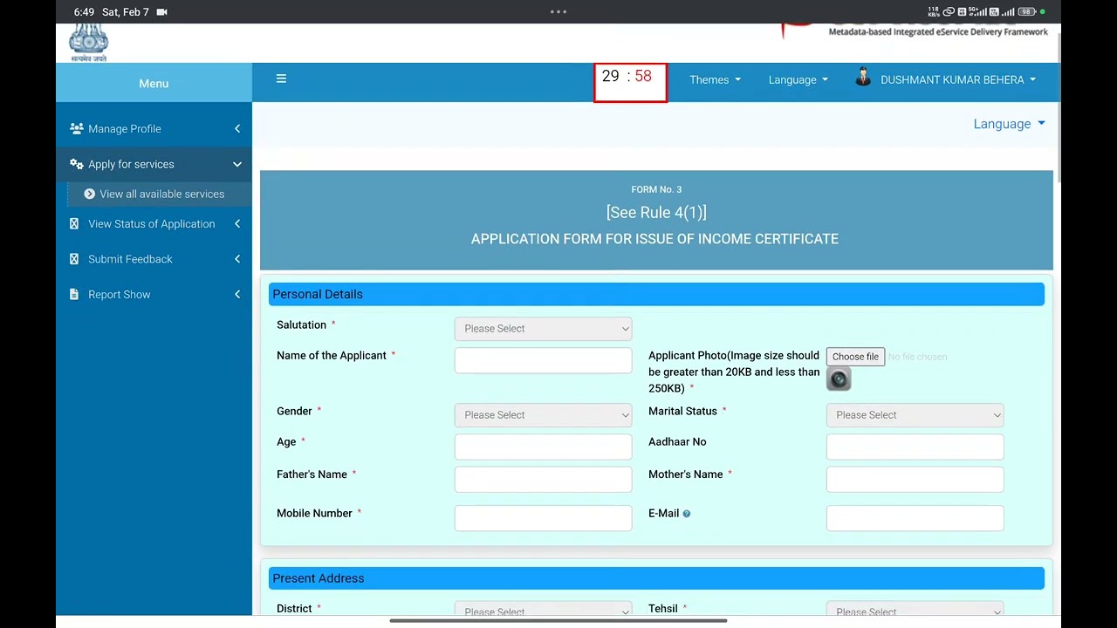
Task: Click the [See Rule 4(1)] text
Action: [656, 213]
